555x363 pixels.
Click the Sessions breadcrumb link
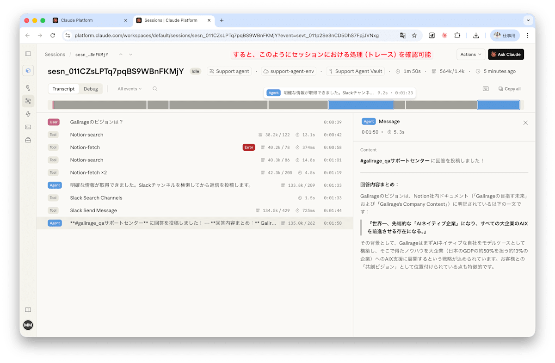pos(55,55)
